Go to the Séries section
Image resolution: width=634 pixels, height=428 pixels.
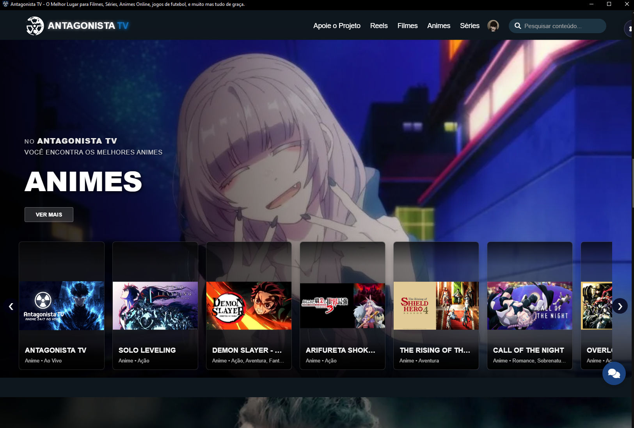pos(469,26)
